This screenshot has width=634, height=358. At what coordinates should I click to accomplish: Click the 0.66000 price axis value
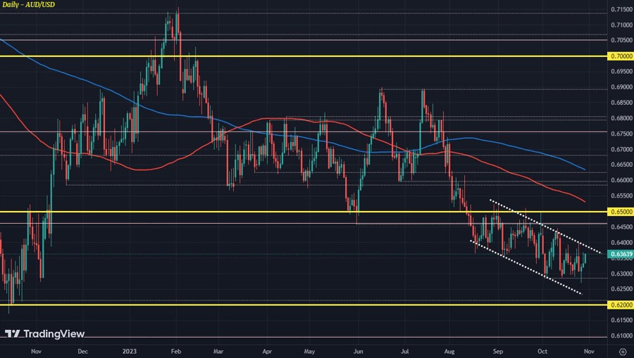pyautogui.click(x=622, y=181)
